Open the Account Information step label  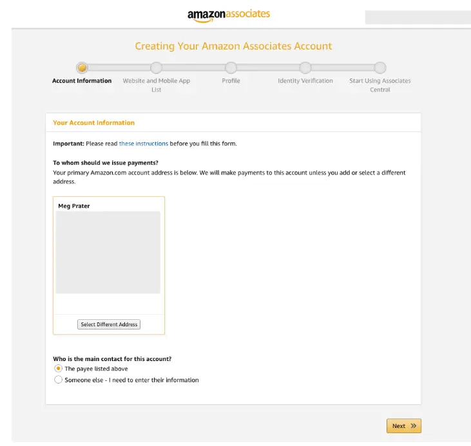click(82, 81)
